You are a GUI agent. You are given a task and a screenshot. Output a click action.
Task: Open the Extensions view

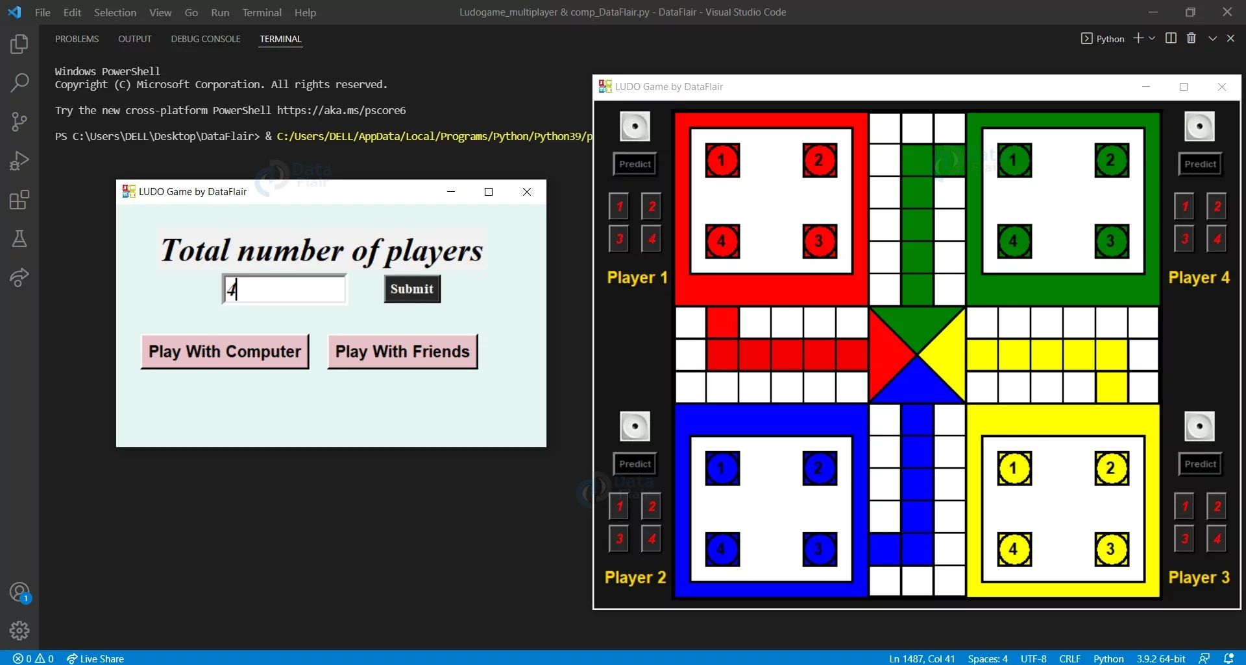click(x=19, y=200)
